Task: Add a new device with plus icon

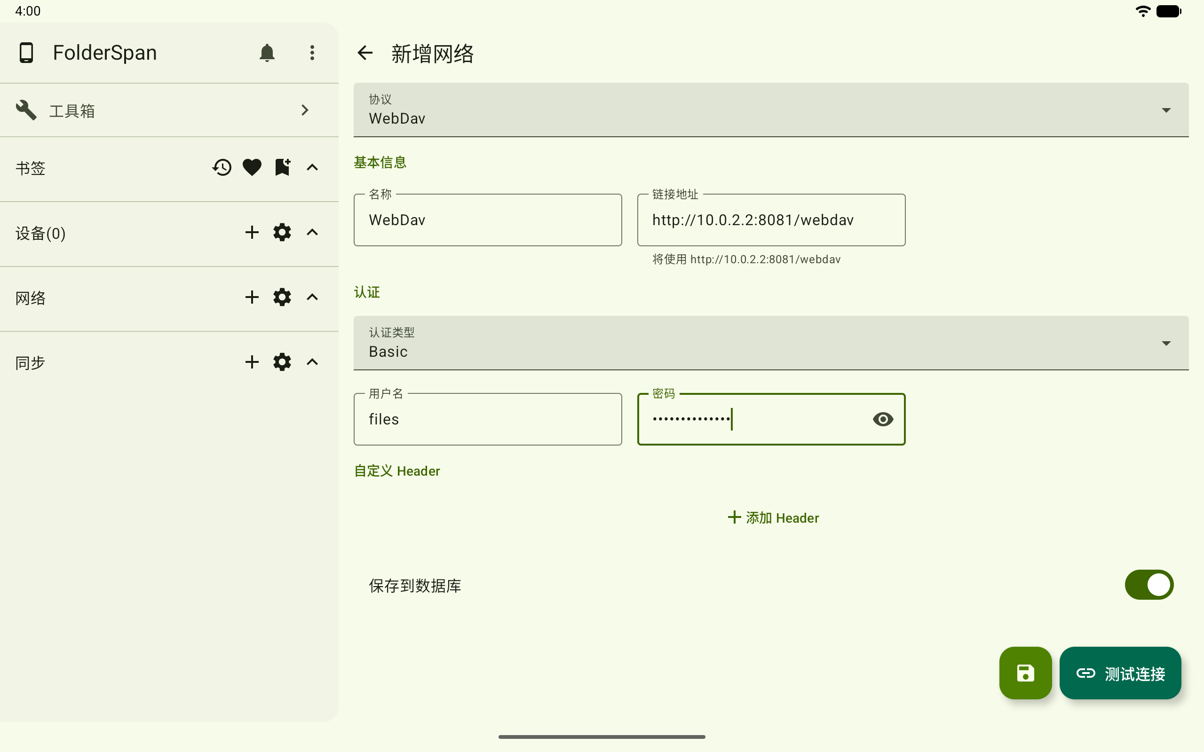Action: (x=252, y=232)
